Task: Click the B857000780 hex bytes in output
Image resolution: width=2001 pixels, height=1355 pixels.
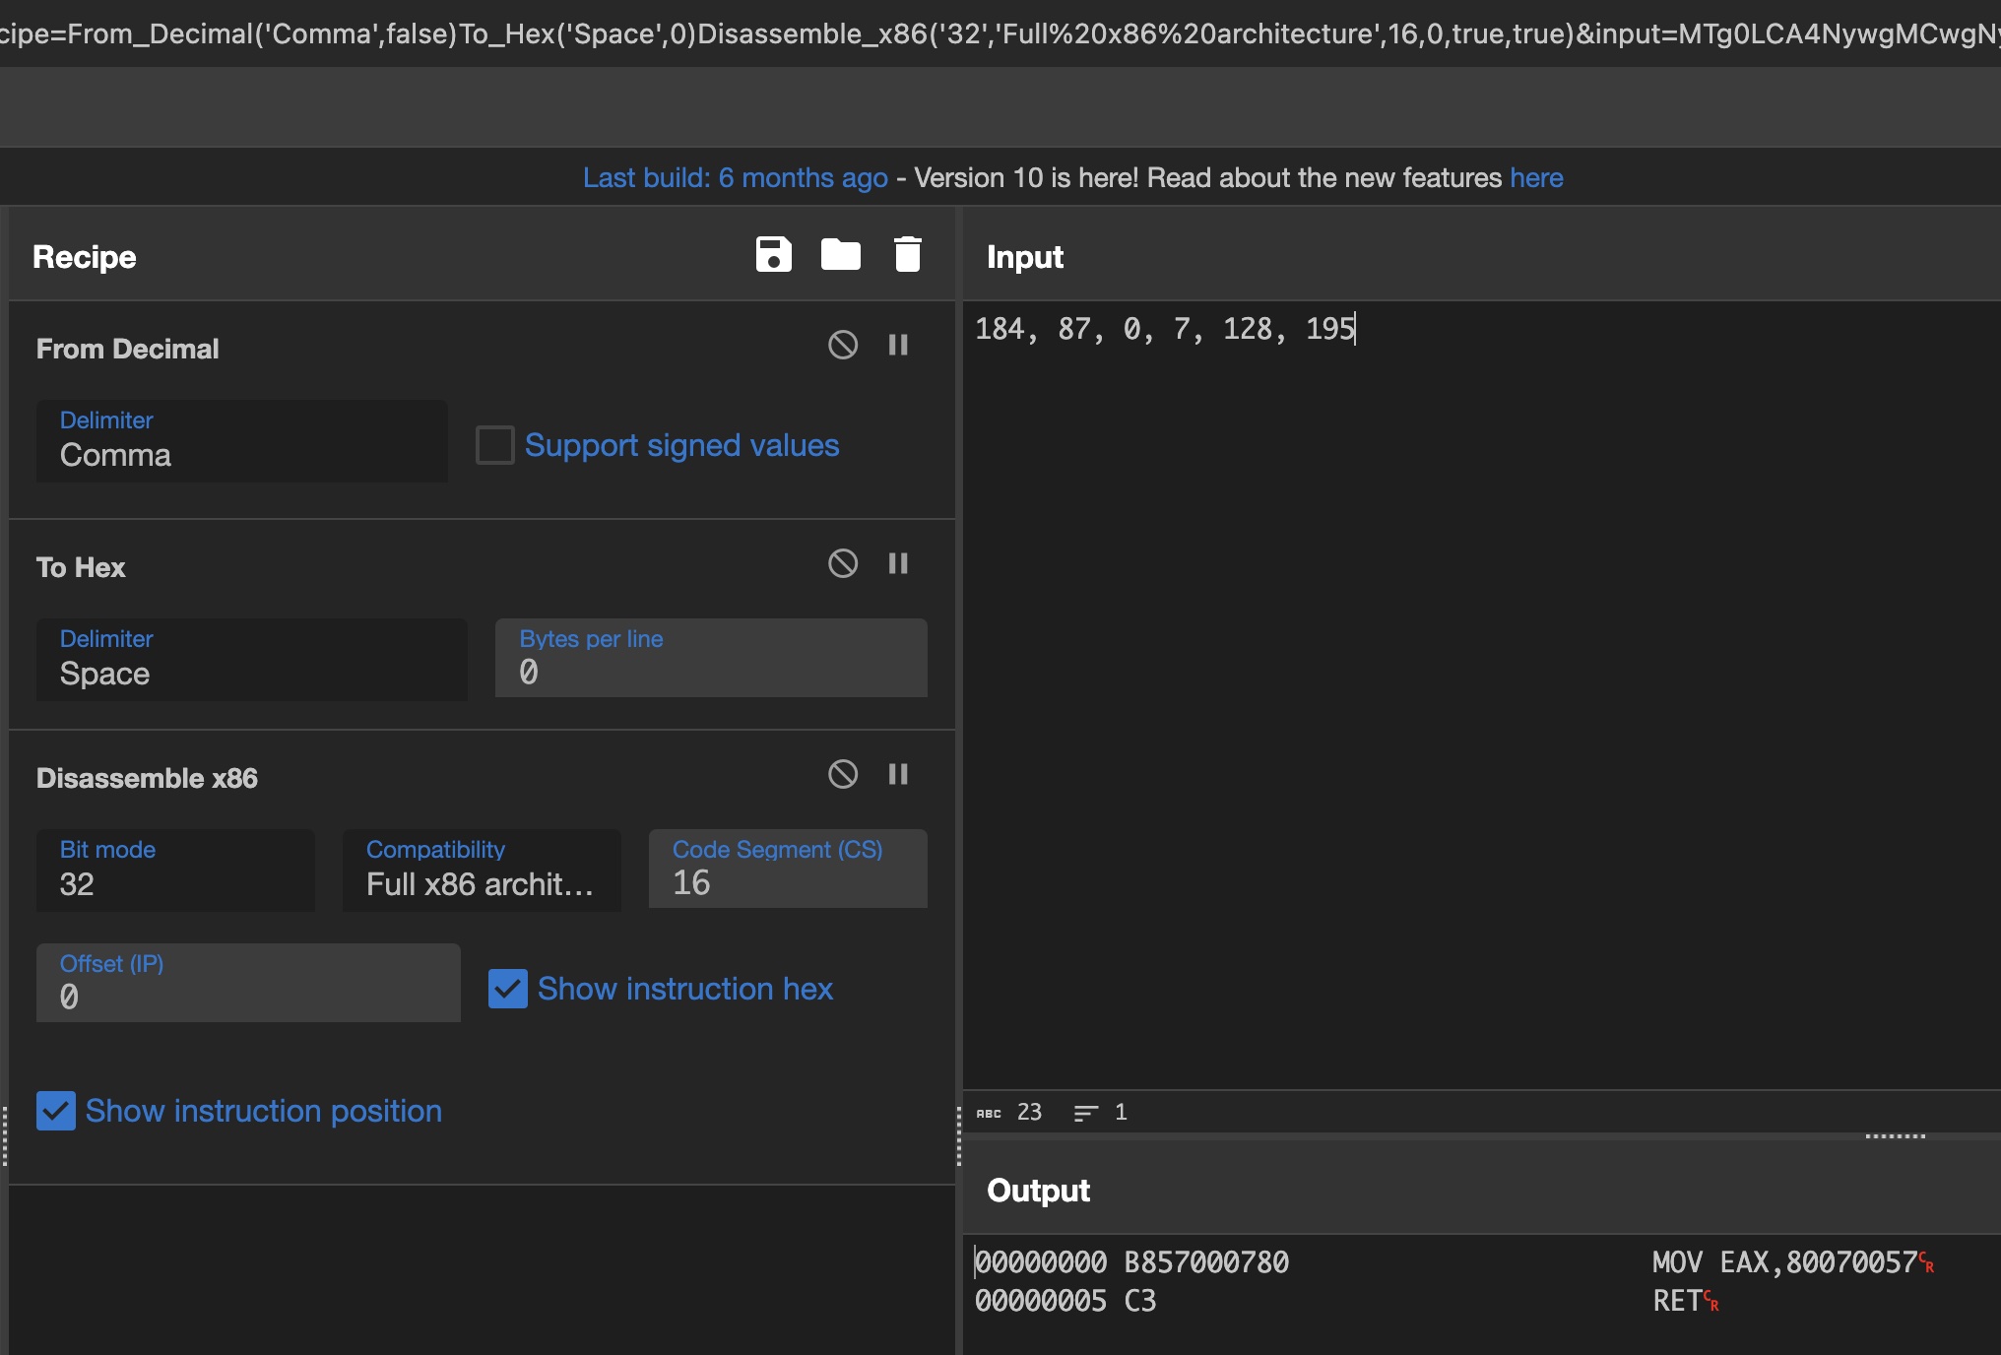Action: pos(1206,1262)
